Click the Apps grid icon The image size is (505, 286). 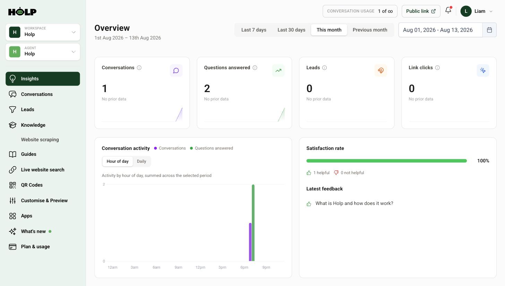pos(13,216)
